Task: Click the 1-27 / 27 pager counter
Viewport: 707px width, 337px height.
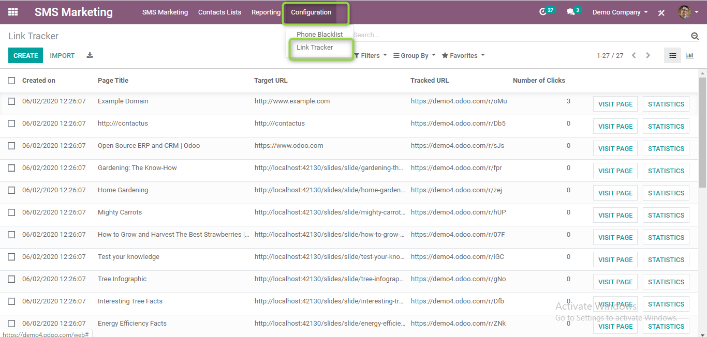Action: (610, 55)
